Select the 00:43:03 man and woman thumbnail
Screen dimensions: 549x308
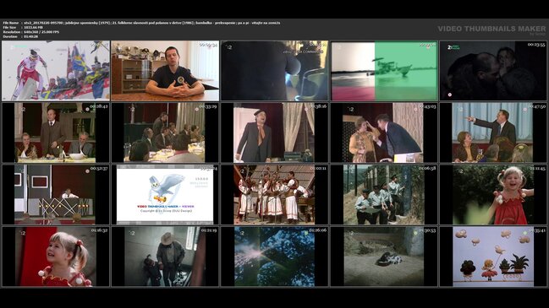click(x=384, y=132)
